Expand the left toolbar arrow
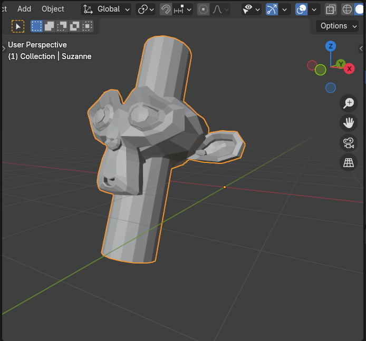 click(x=4, y=48)
